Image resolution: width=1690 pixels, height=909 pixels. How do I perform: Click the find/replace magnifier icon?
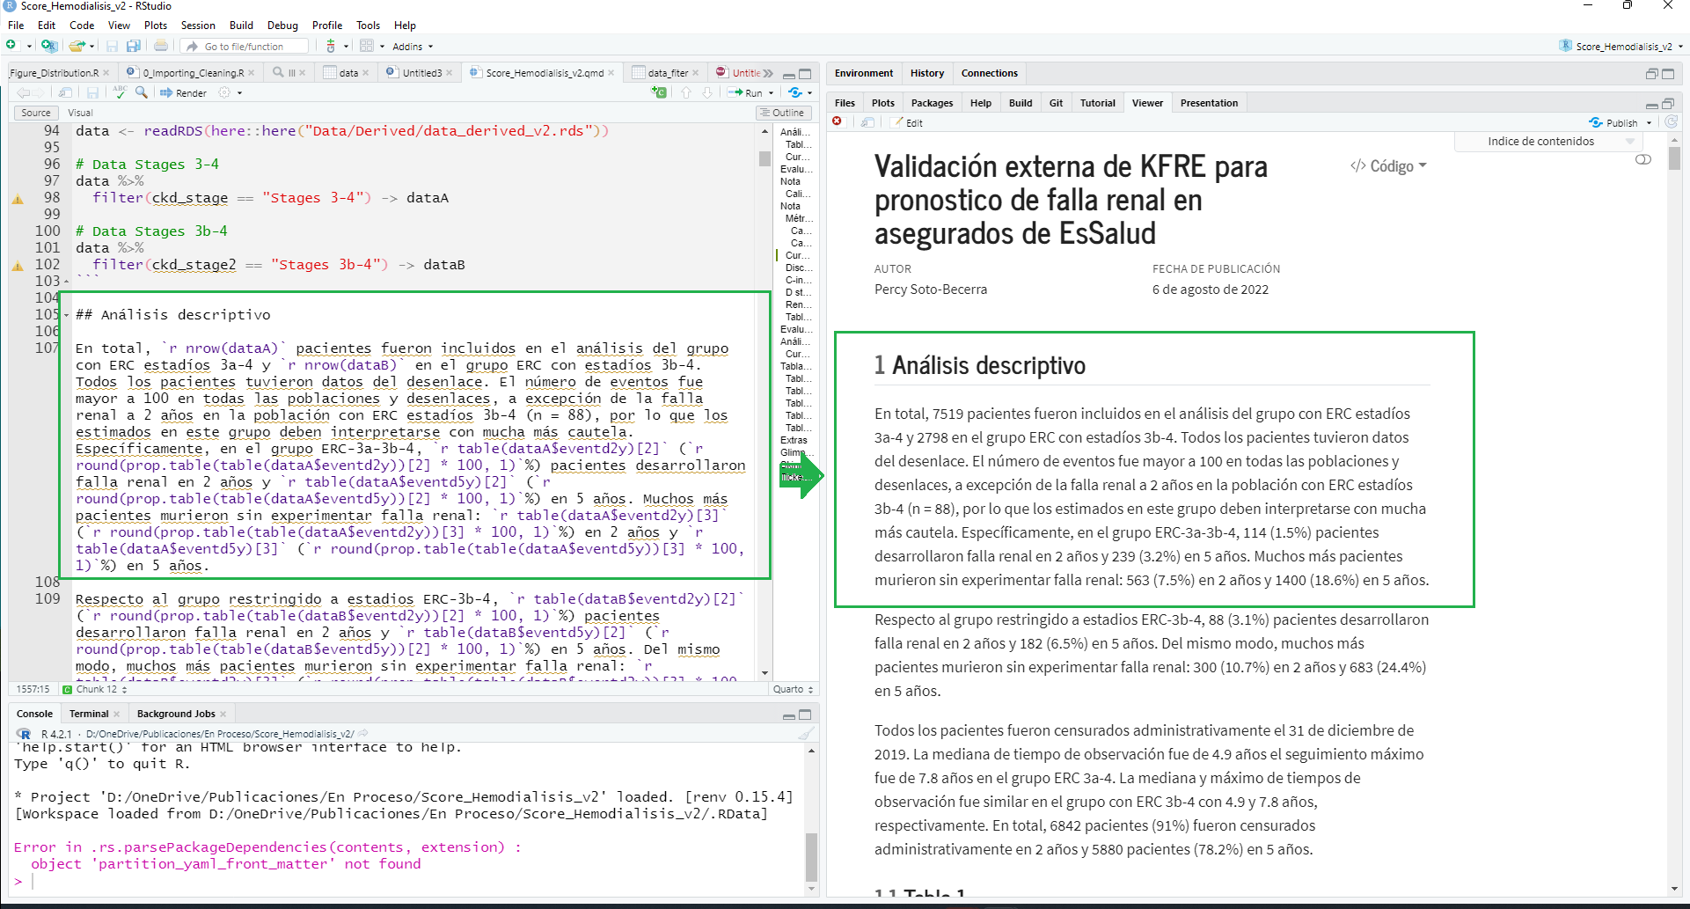(142, 92)
